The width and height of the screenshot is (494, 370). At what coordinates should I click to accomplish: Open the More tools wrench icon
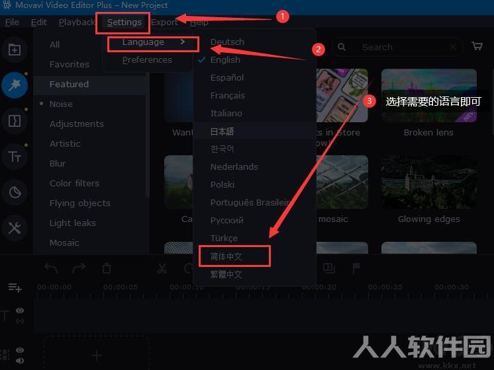click(15, 228)
